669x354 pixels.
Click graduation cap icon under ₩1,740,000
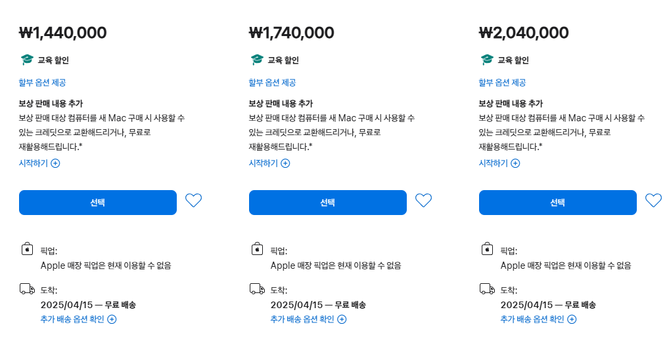coord(256,60)
